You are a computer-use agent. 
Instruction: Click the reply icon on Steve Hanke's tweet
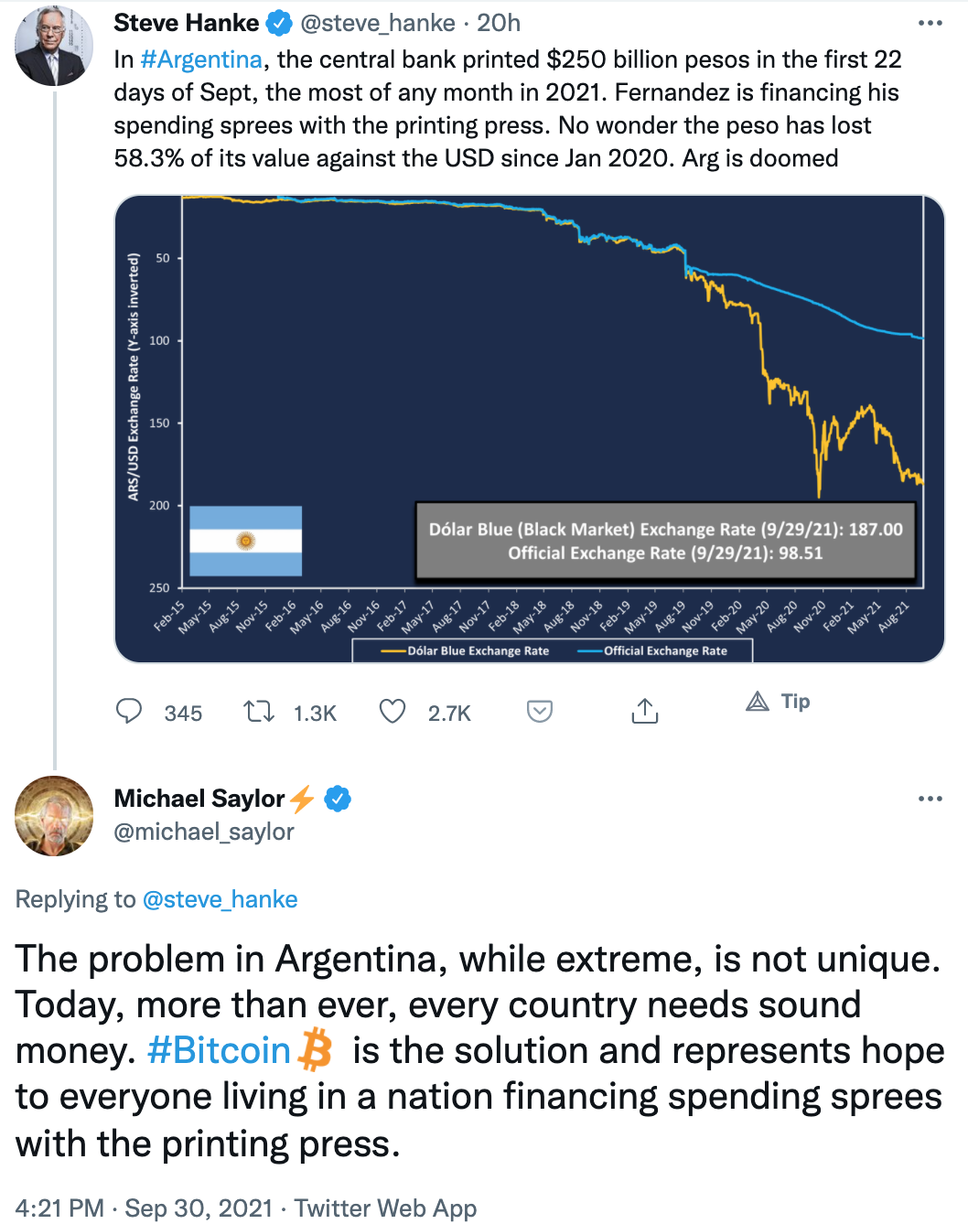tap(129, 712)
